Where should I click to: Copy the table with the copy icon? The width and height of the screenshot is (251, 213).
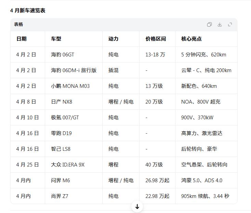point(209,25)
